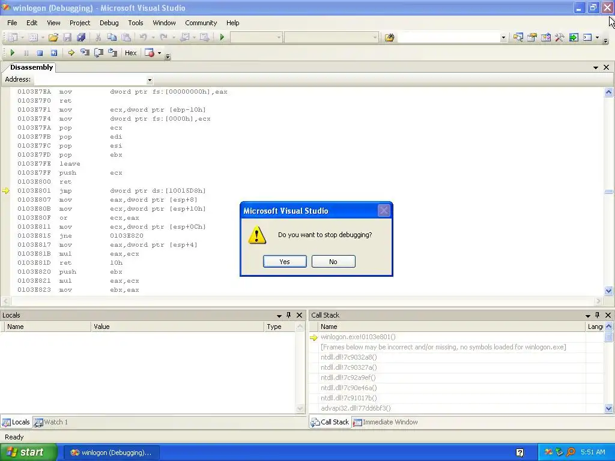Screen dimensions: 615x461
Task: Click the Save All icon
Action: point(81,37)
